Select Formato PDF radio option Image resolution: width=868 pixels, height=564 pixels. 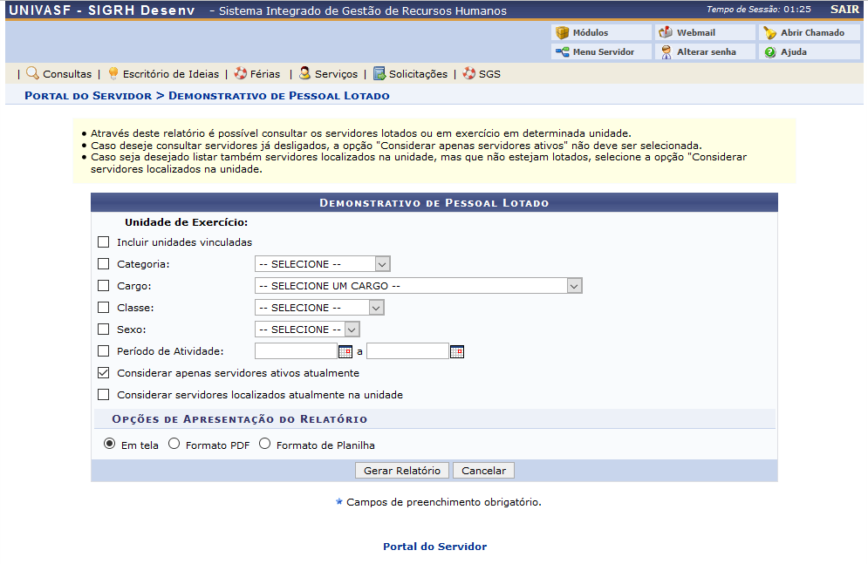coord(174,444)
